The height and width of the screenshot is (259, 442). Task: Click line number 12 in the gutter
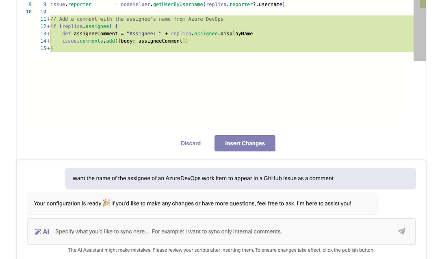click(x=43, y=26)
